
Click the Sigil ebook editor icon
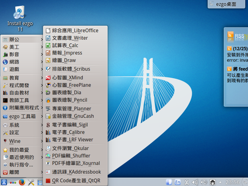coord(48,125)
